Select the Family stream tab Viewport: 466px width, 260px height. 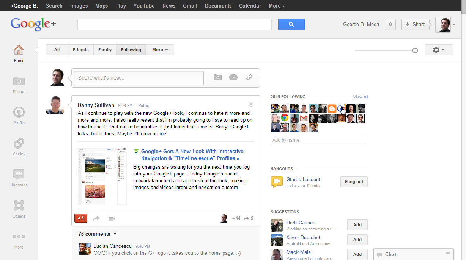pos(105,50)
